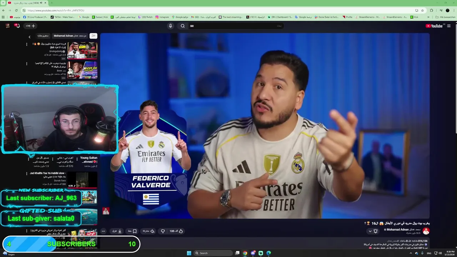Open the 46:31 auction video thumbnail
457x257 pixels.
[x=82, y=50]
